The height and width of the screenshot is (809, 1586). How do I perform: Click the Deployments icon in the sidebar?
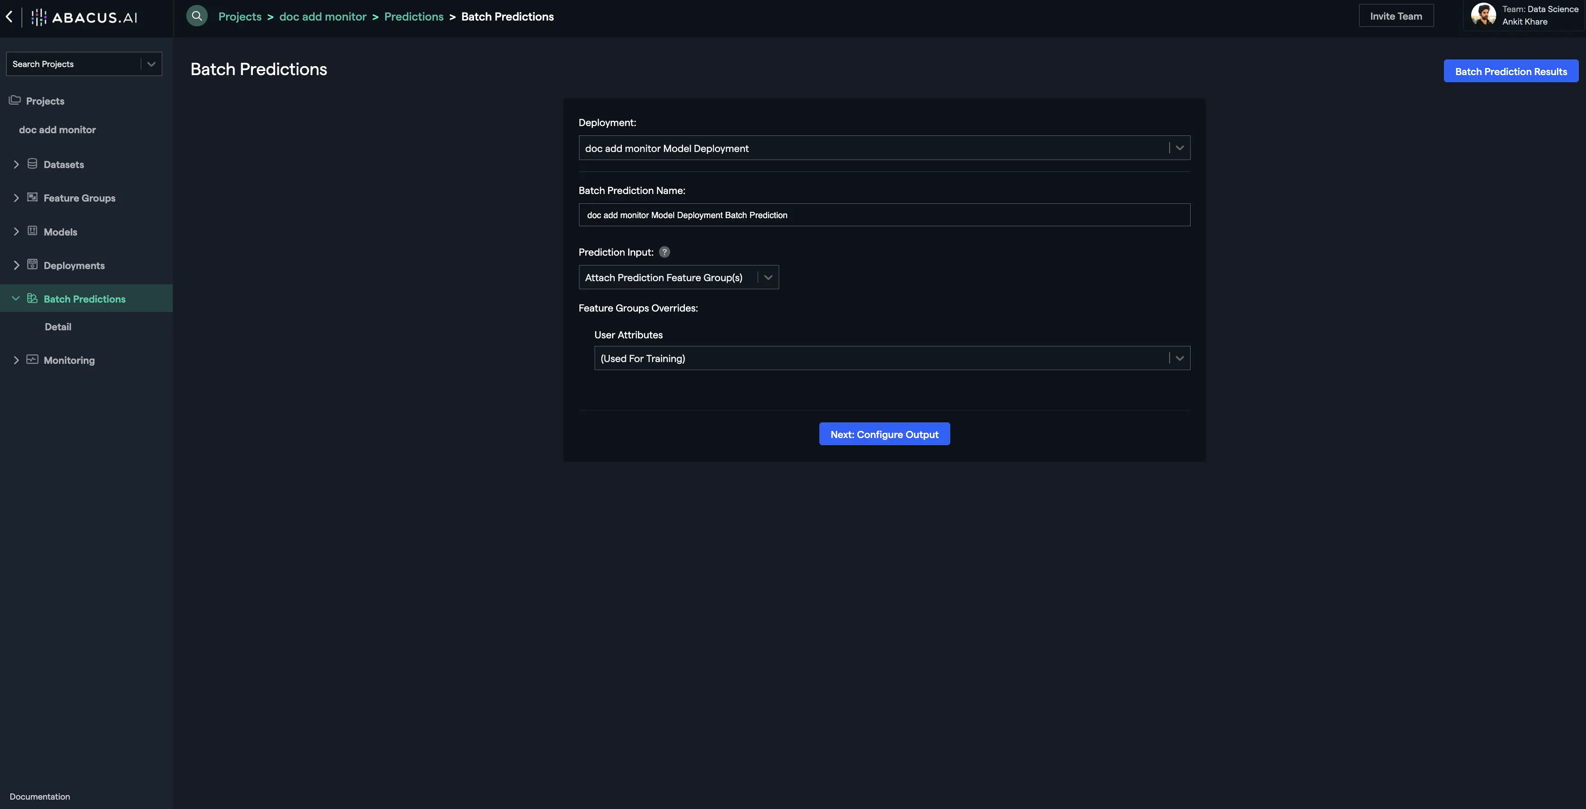[x=32, y=265]
